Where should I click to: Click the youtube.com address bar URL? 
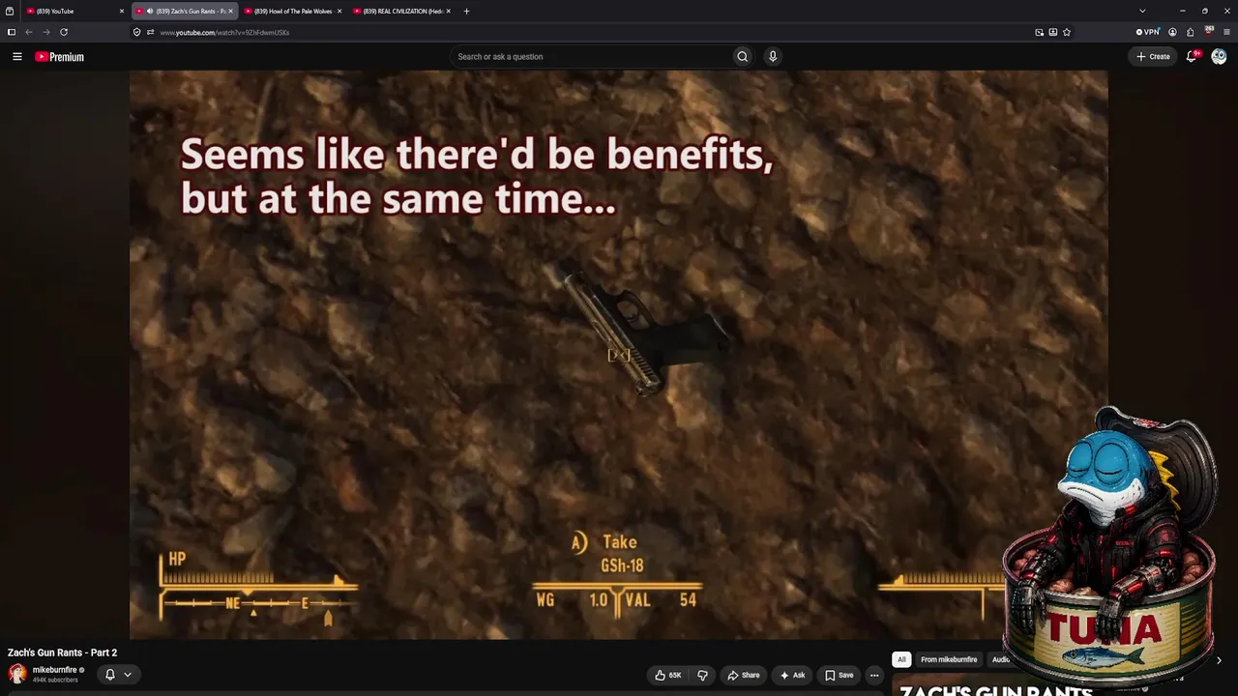(x=224, y=33)
